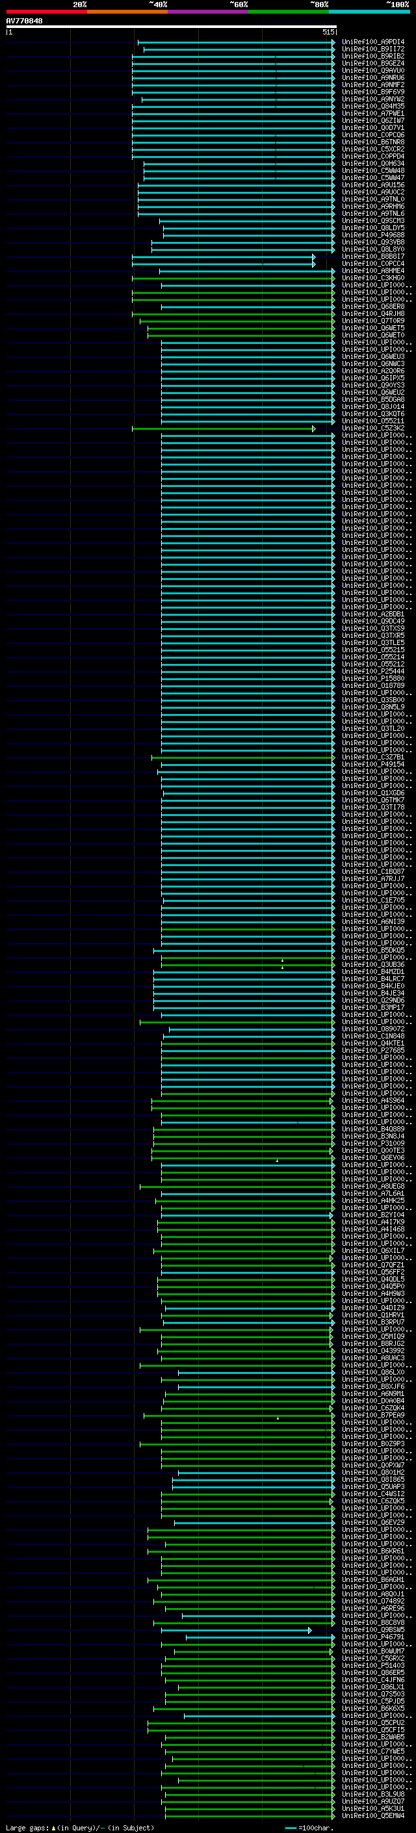Screen dimensions: 416x1833
Task: Select the UniRef100_C0PCQ6 label
Action: click(372, 135)
